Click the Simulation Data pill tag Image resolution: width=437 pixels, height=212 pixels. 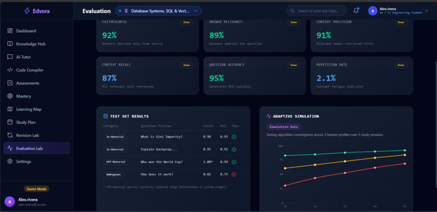point(284,127)
